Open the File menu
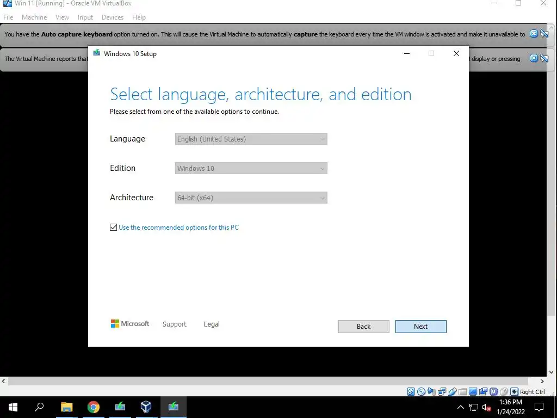Viewport: 557px width, 418px height. click(x=8, y=17)
